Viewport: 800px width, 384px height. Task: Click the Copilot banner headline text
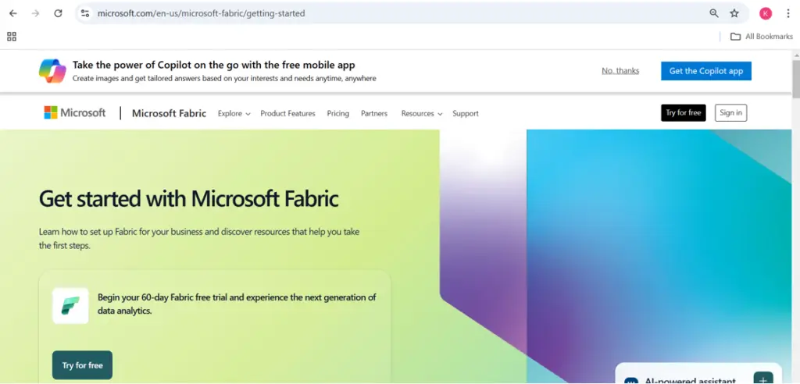214,65
